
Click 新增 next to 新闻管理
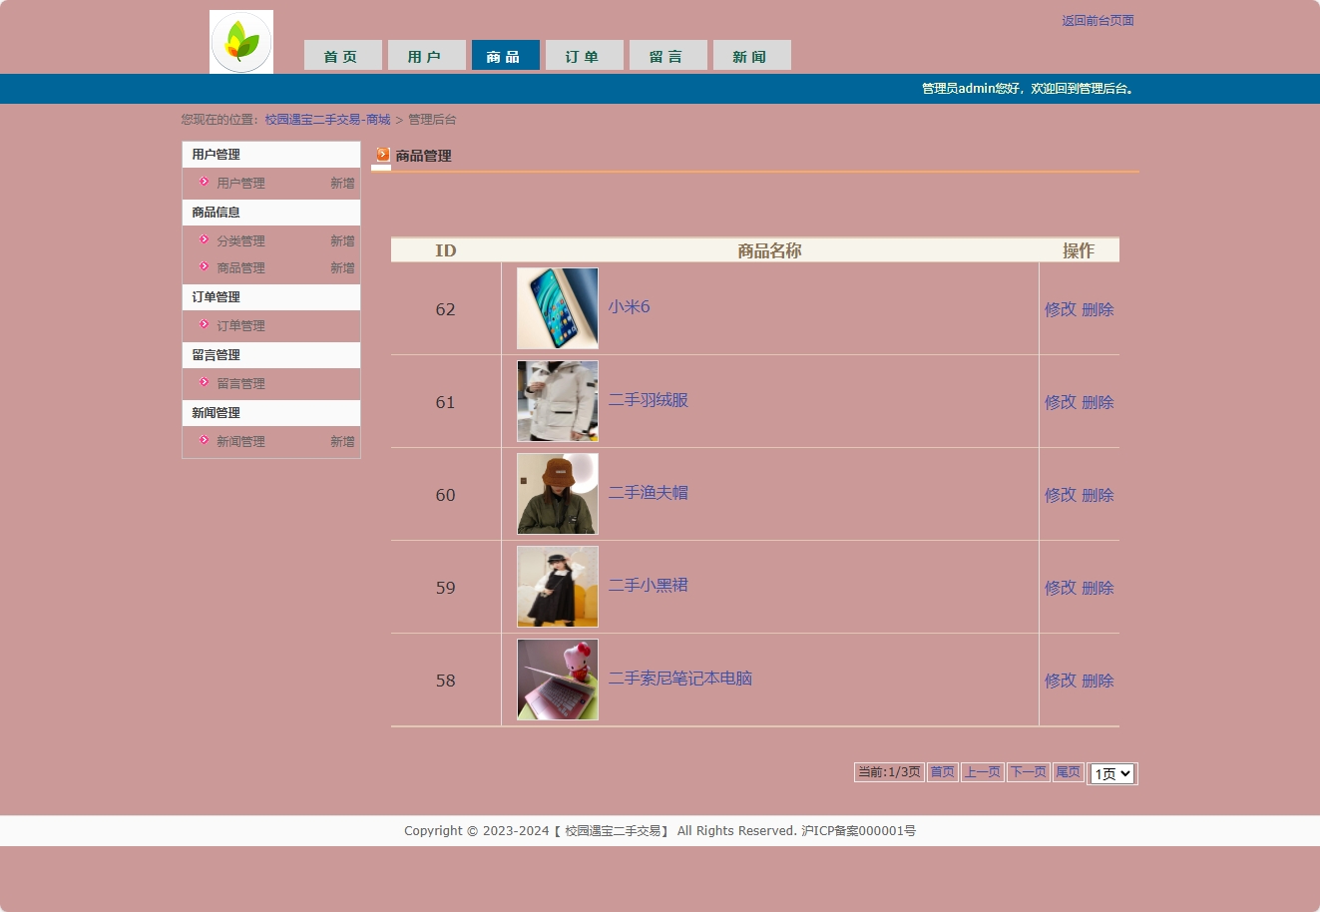(x=342, y=441)
